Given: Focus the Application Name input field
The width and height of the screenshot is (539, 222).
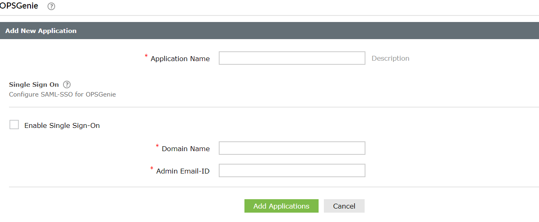Looking at the screenshot, I should click(x=292, y=58).
